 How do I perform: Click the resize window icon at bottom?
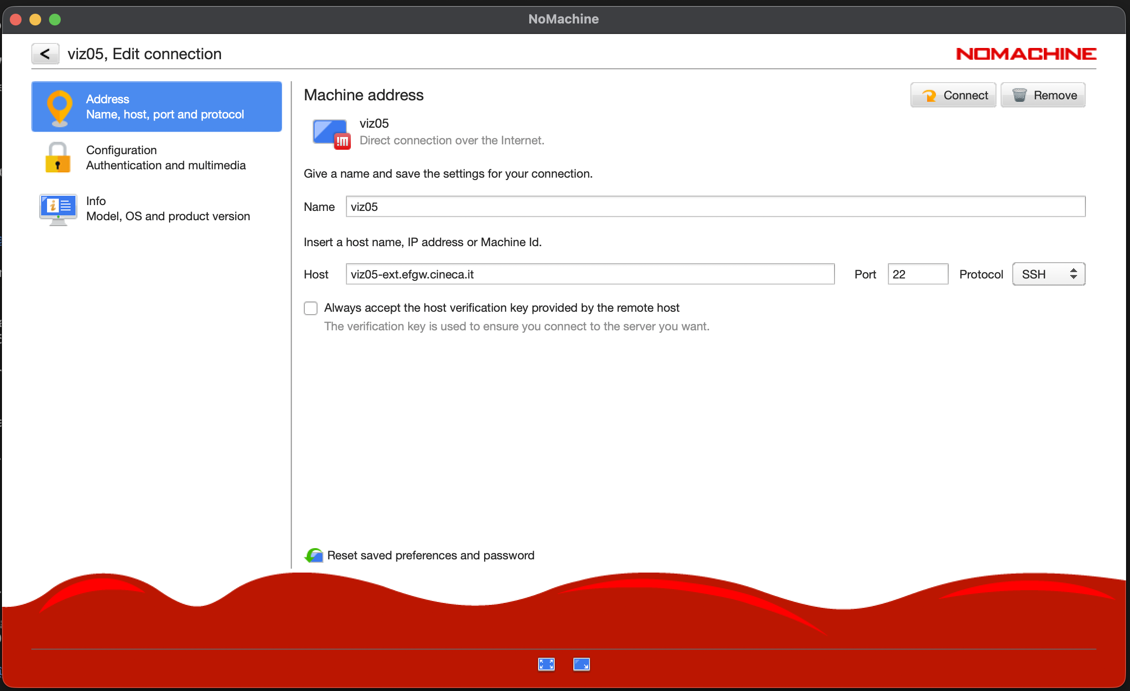[x=581, y=664]
